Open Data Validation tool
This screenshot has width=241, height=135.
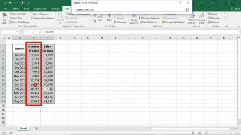148,22
